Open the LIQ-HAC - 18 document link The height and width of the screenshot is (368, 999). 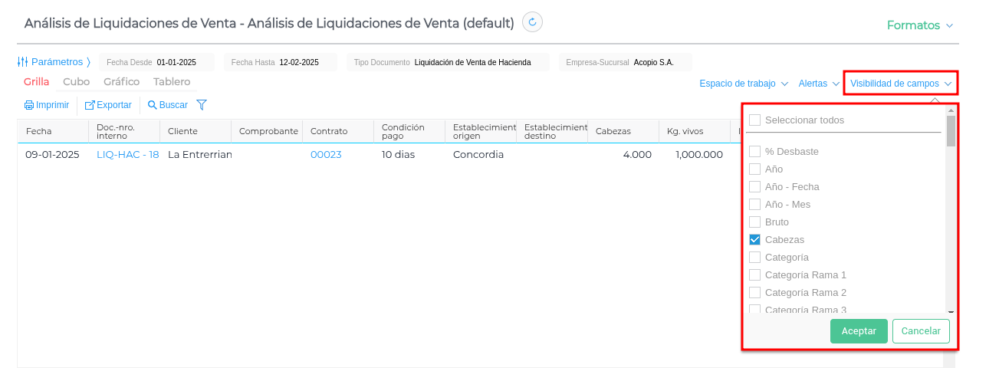(x=127, y=155)
